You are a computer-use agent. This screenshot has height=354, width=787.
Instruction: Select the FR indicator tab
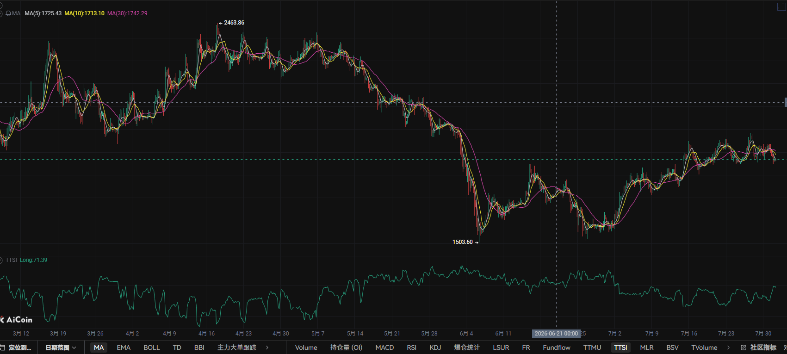click(526, 348)
